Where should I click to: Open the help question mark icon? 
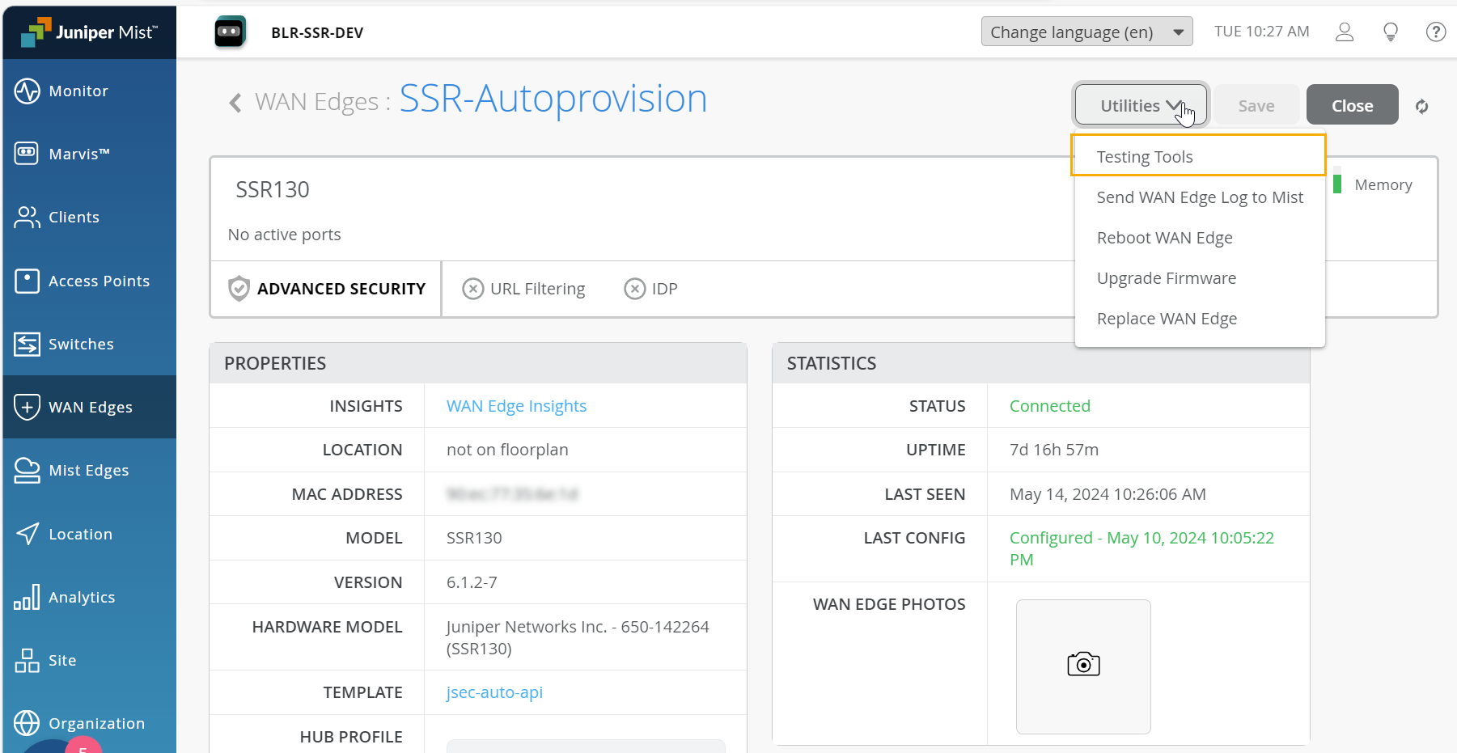1436,32
